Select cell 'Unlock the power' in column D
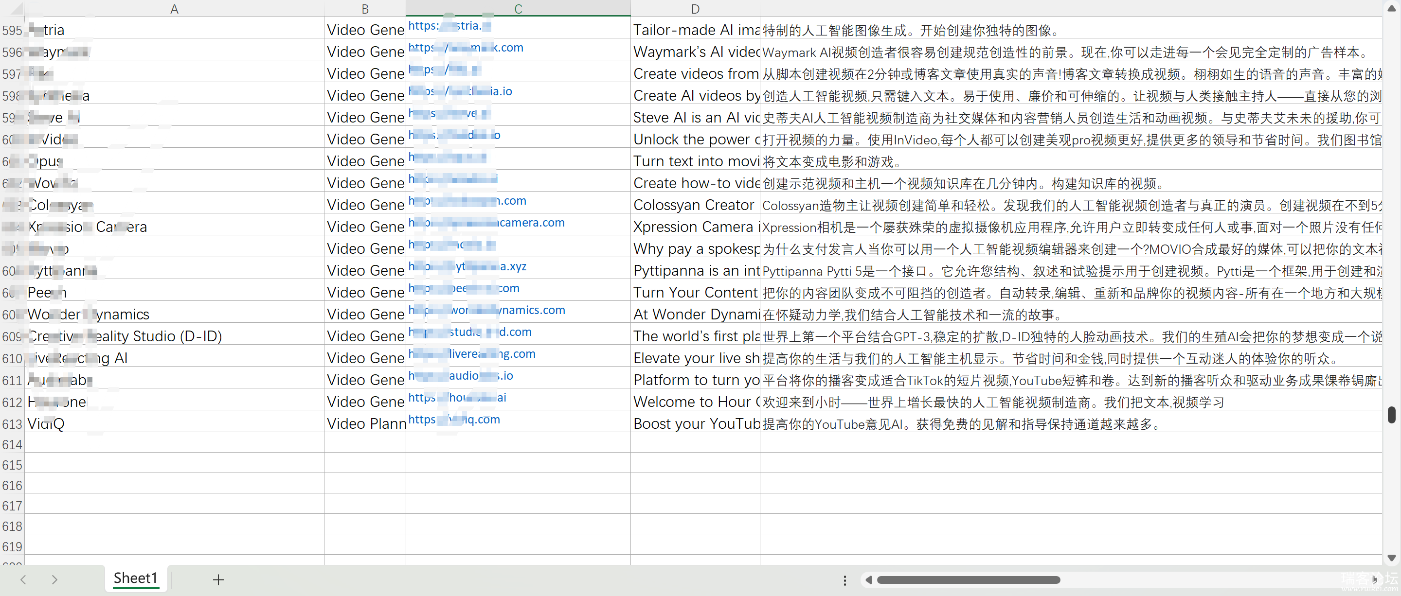The image size is (1401, 596). click(695, 137)
